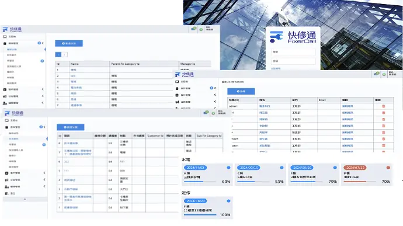Expand staff management chevron in category list window
Viewport: 403px width, 226px height.
(43, 103)
